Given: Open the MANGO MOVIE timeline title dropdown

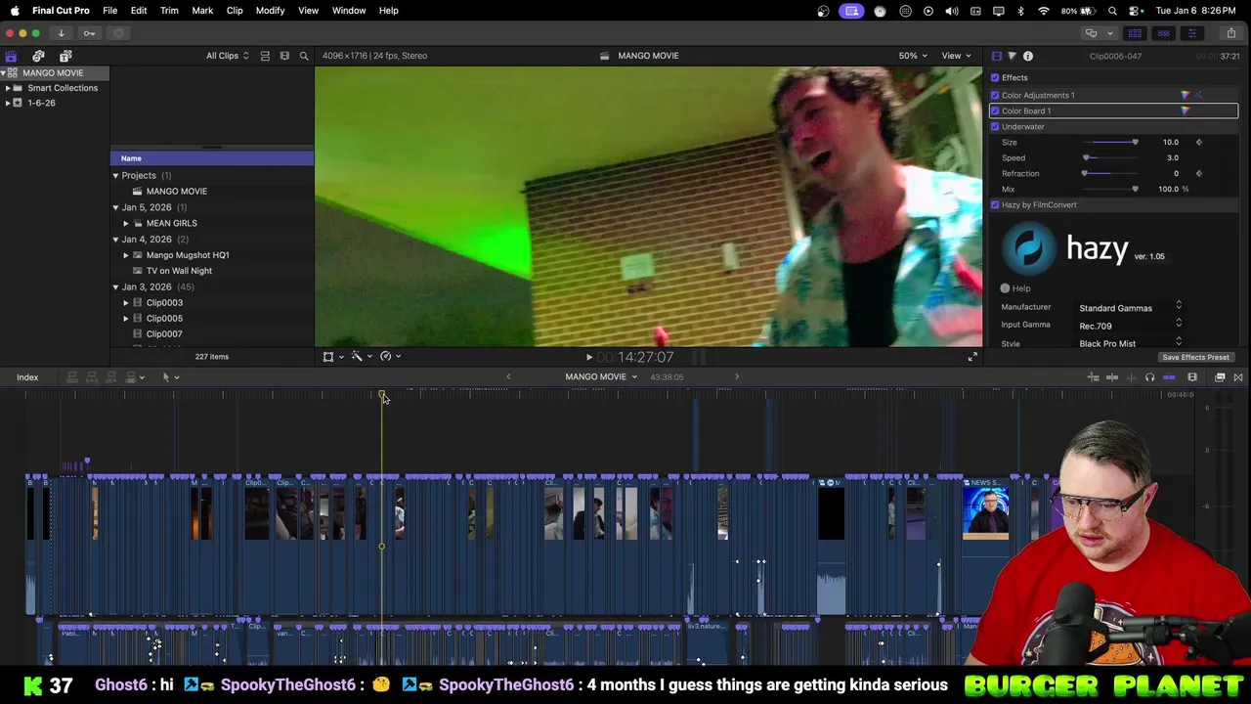Looking at the screenshot, I should pyautogui.click(x=601, y=376).
